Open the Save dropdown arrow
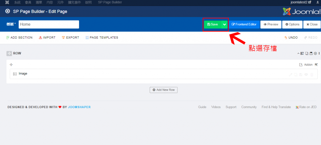 pos(224,24)
